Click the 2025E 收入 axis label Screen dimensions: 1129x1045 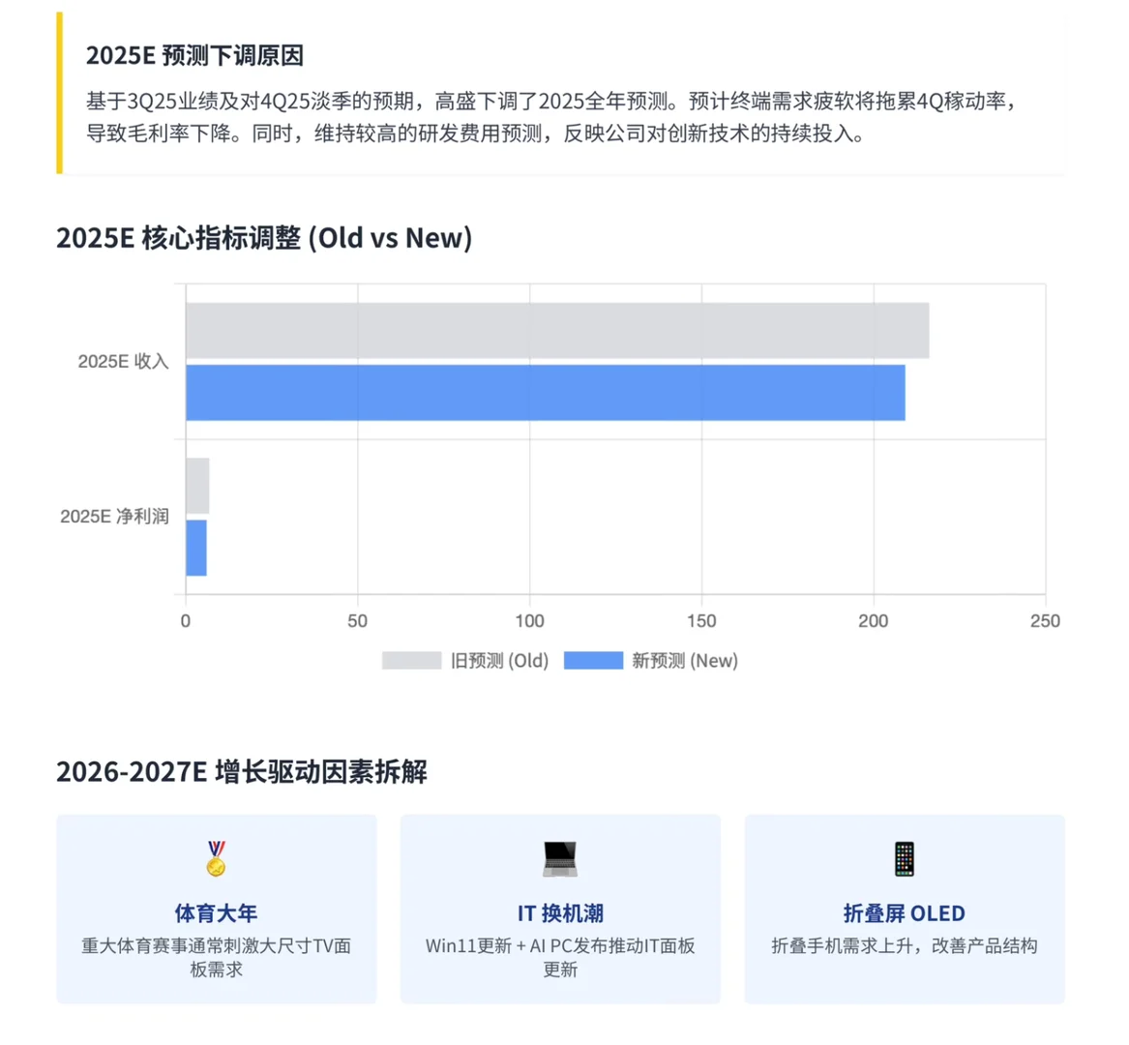point(123,362)
